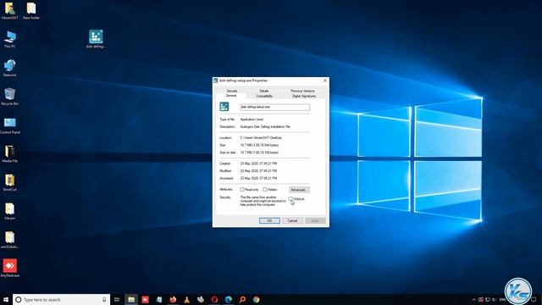Open Task View from the taskbar

point(117,299)
